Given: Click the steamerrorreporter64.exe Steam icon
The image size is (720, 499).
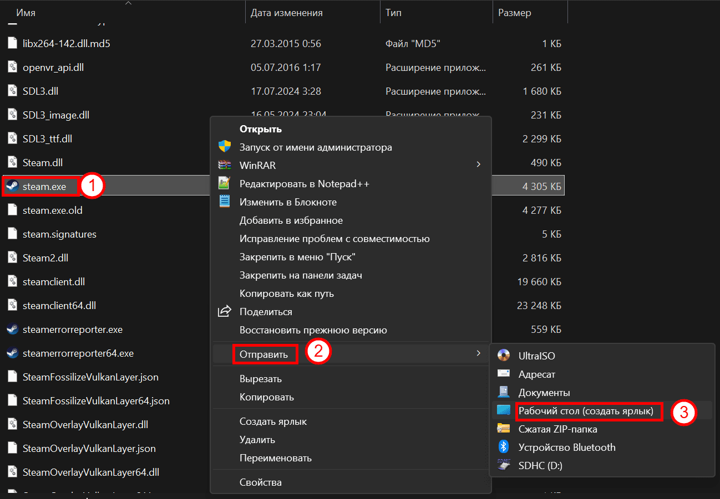Looking at the screenshot, I should (x=12, y=353).
